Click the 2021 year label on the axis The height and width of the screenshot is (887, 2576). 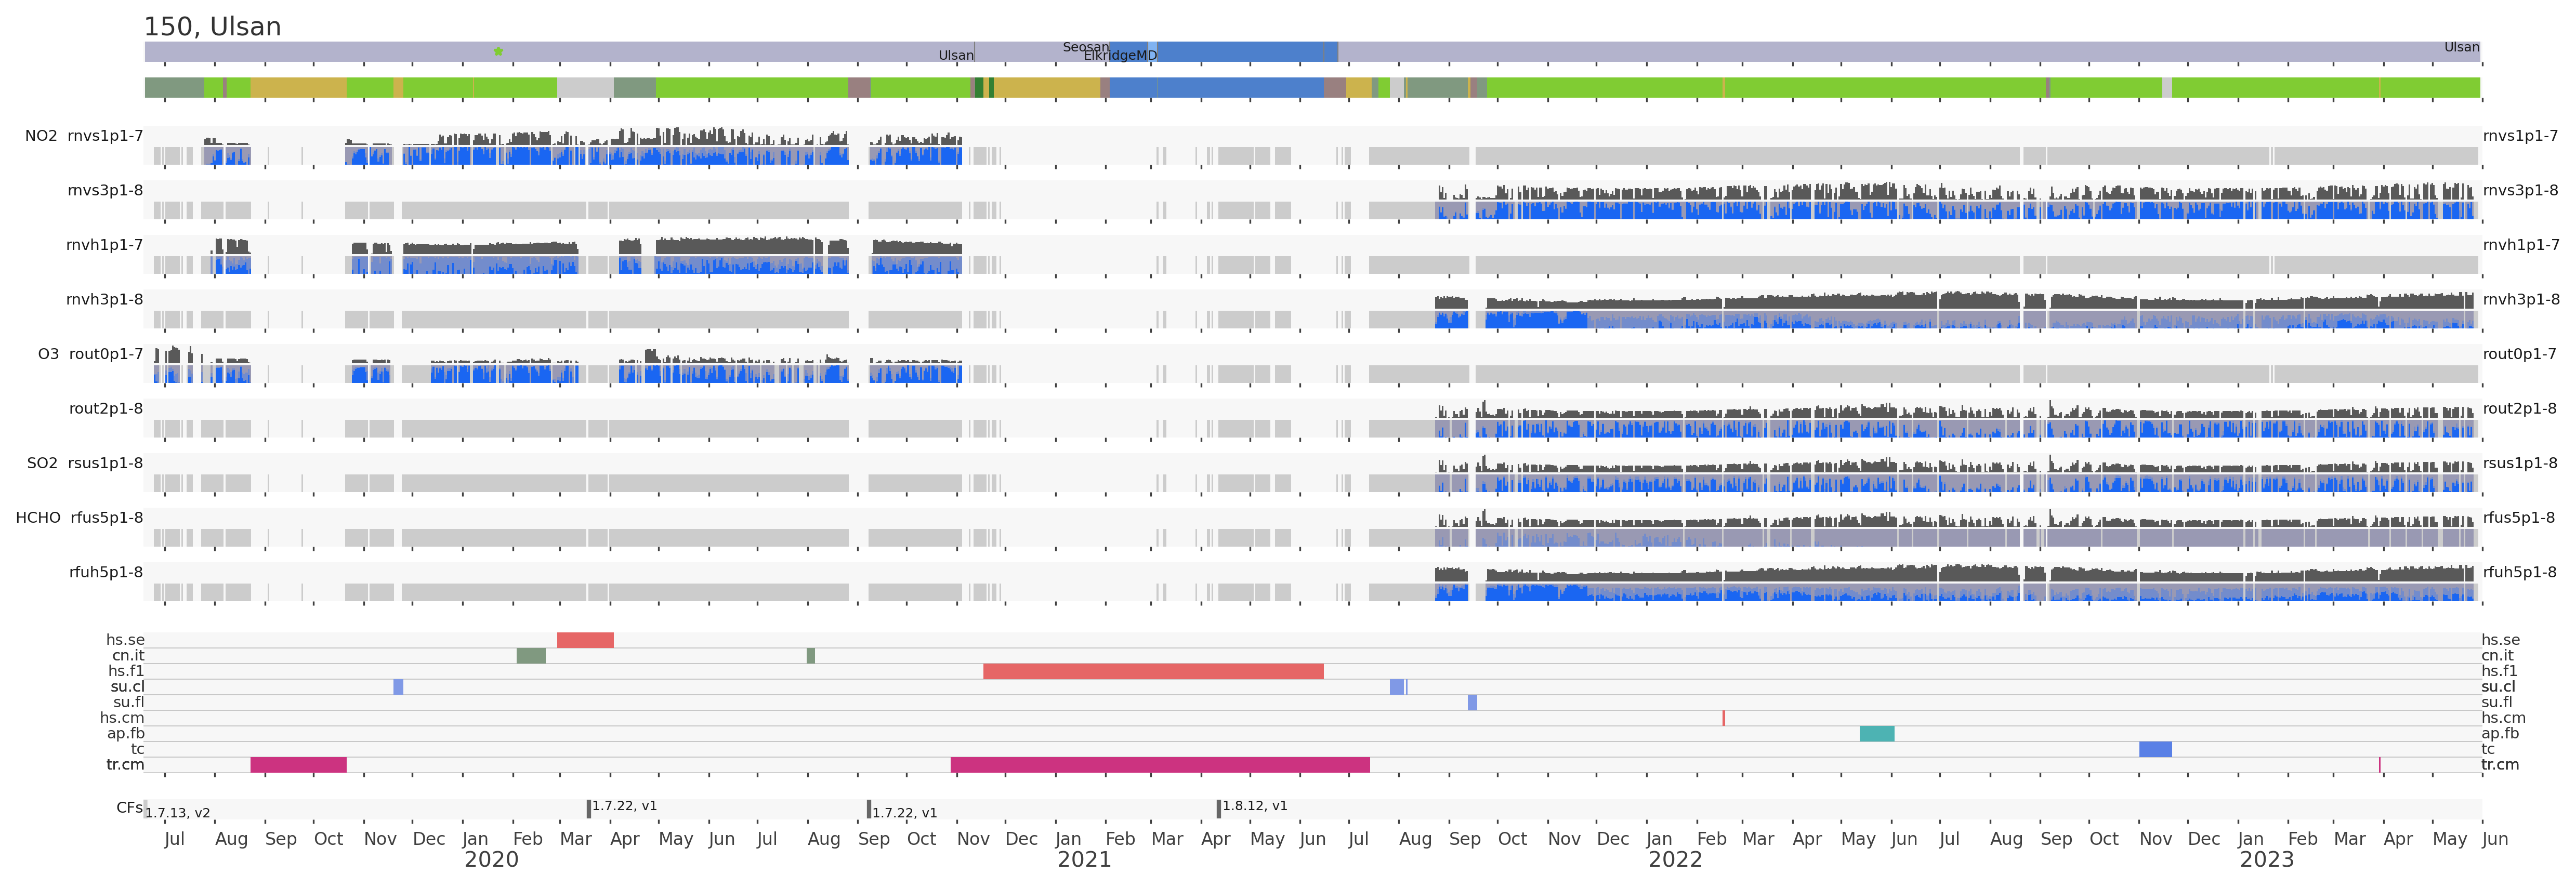[x=1084, y=860]
